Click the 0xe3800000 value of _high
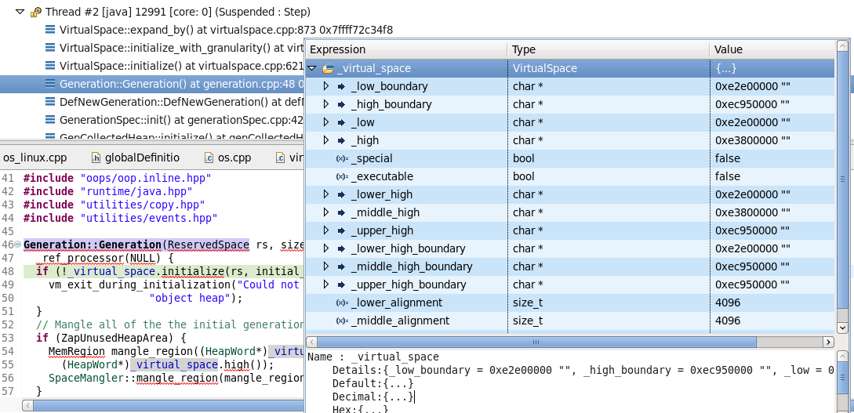 753,140
